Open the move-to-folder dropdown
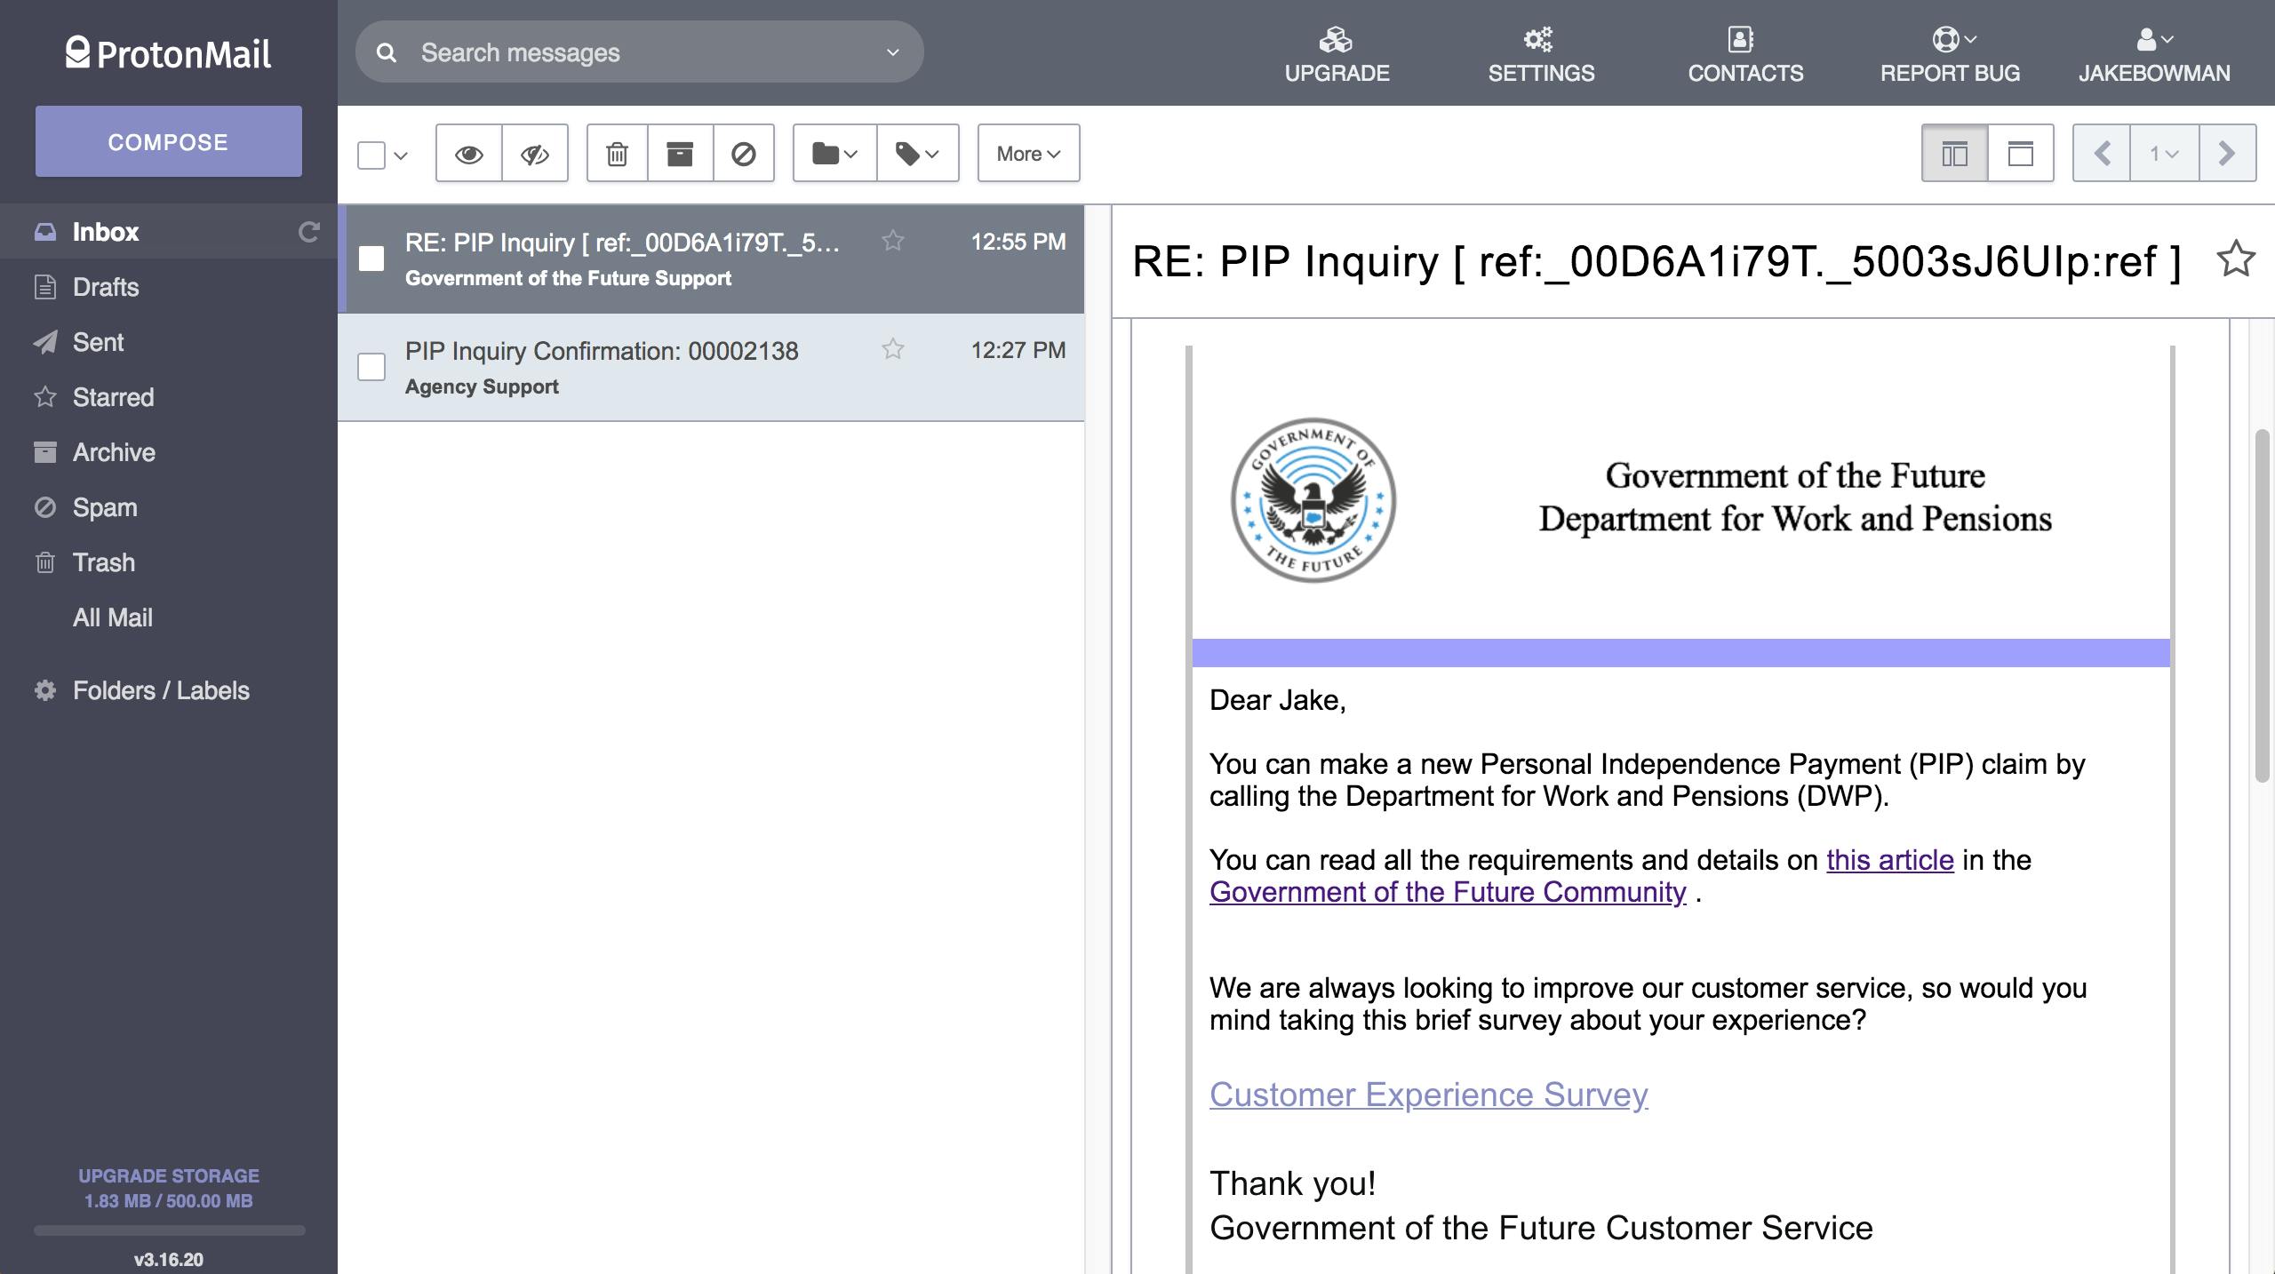This screenshot has width=2275, height=1274. pyautogui.click(x=834, y=154)
